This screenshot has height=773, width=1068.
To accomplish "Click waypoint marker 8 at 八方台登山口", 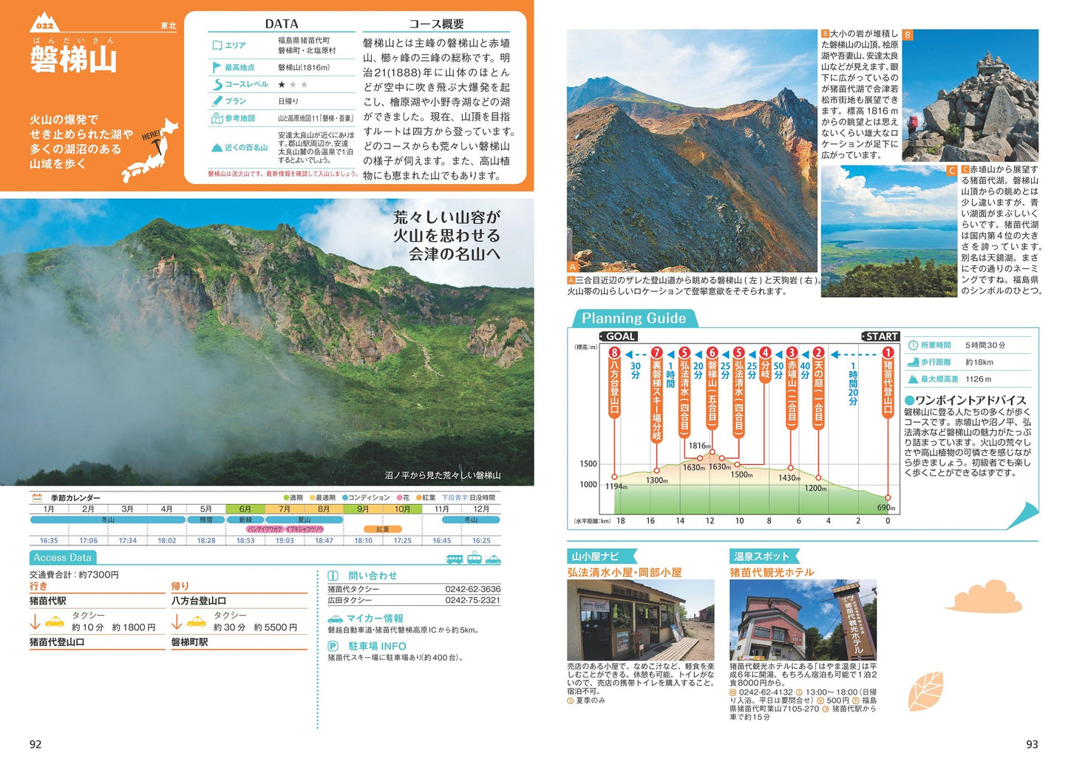I will pos(614,353).
